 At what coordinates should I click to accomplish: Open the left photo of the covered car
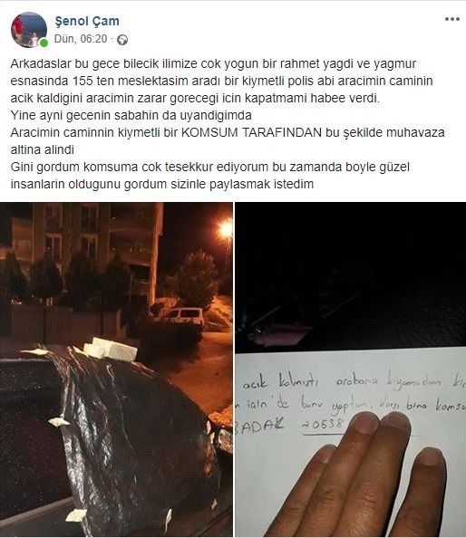click(x=116, y=370)
